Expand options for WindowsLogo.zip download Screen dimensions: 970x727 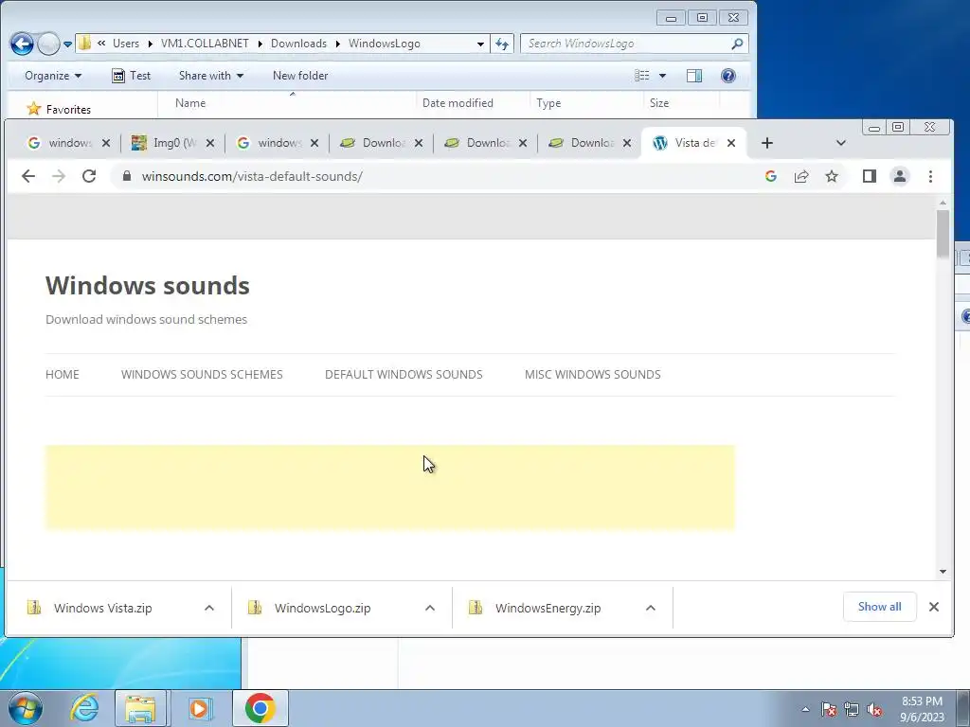[430, 609]
